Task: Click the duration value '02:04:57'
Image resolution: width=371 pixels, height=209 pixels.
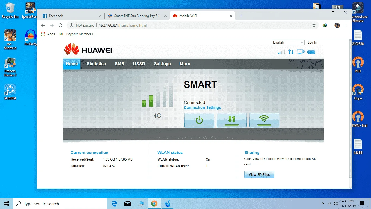Action: point(109,166)
